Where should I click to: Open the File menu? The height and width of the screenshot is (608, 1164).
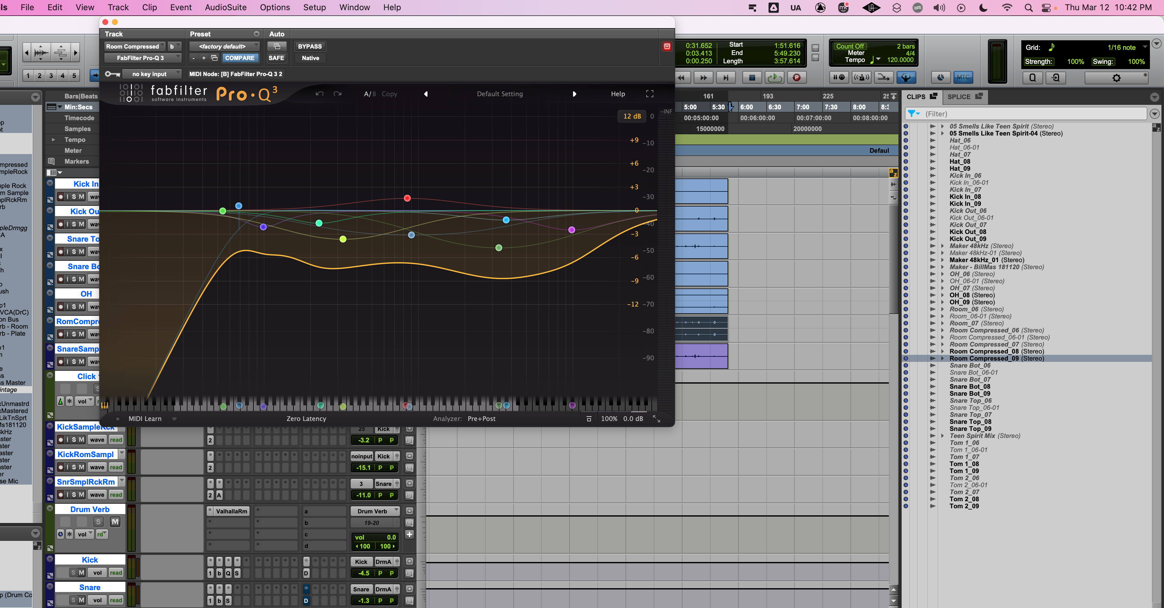pyautogui.click(x=27, y=8)
